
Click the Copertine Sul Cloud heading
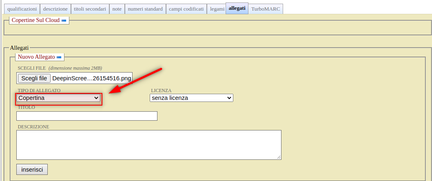tap(35, 20)
